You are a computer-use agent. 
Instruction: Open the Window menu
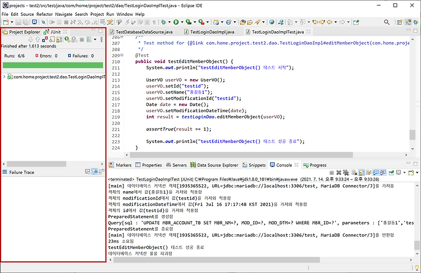tap(125, 14)
